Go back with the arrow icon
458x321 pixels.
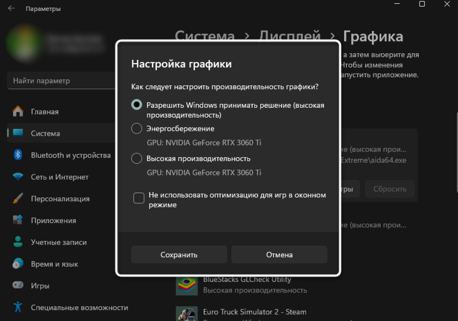click(12, 8)
